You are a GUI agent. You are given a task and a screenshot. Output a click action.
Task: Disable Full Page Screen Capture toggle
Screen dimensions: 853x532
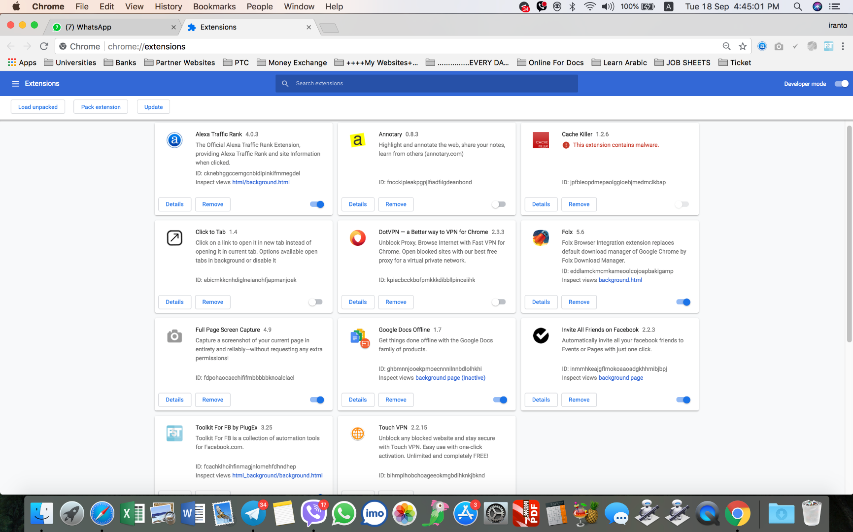coord(317,400)
